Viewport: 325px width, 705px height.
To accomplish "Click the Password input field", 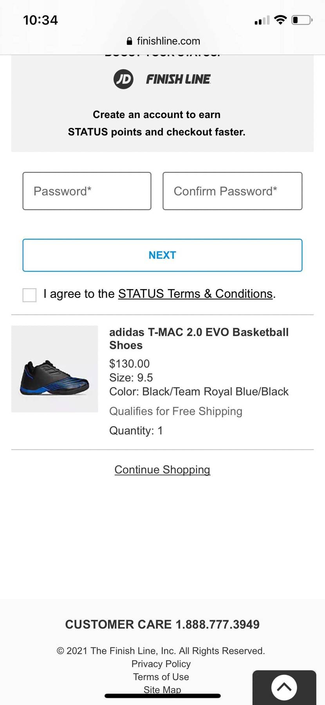I will 87,191.
